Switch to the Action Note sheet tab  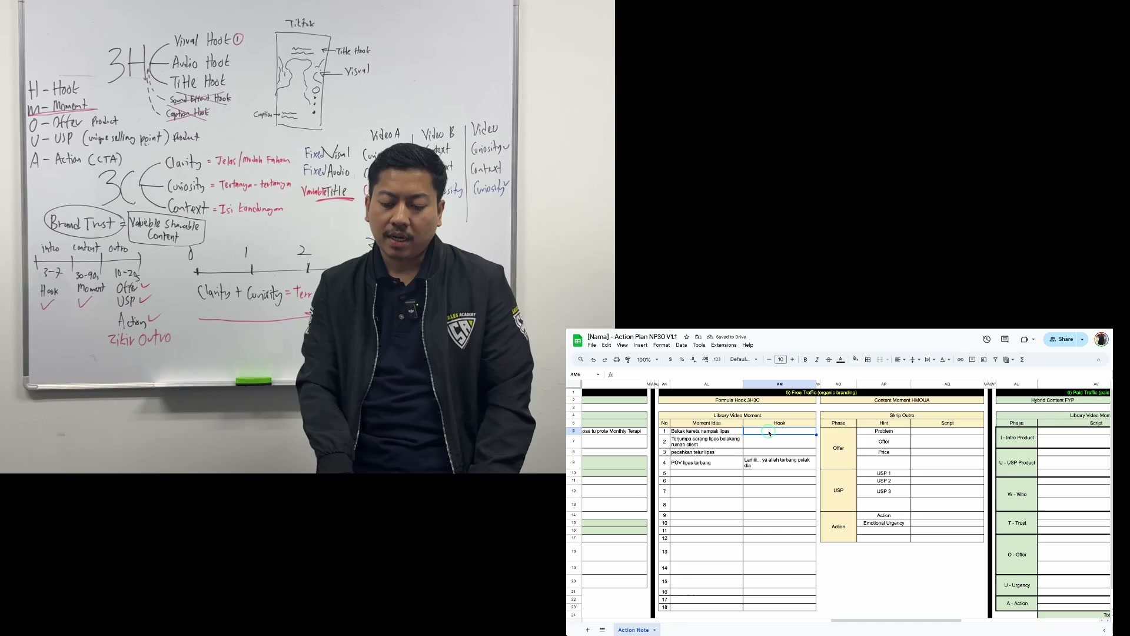[633, 630]
